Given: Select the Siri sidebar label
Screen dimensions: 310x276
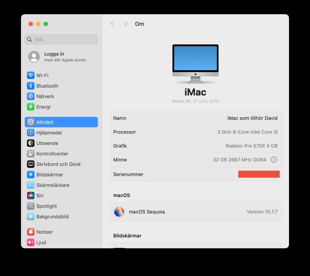Looking at the screenshot, I should pyautogui.click(x=40, y=195).
